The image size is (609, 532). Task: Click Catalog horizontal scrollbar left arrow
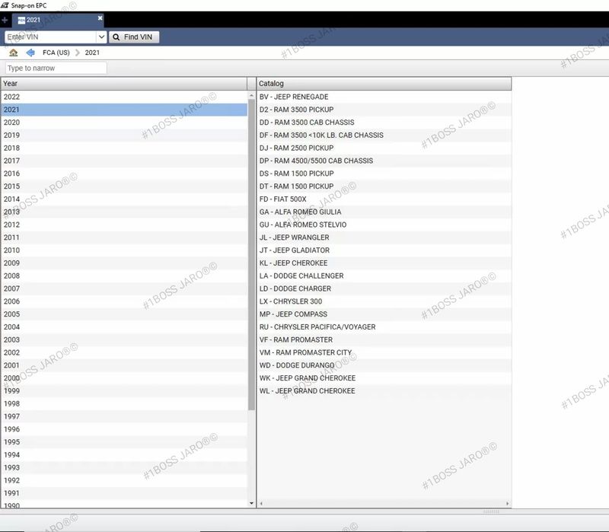point(261,503)
